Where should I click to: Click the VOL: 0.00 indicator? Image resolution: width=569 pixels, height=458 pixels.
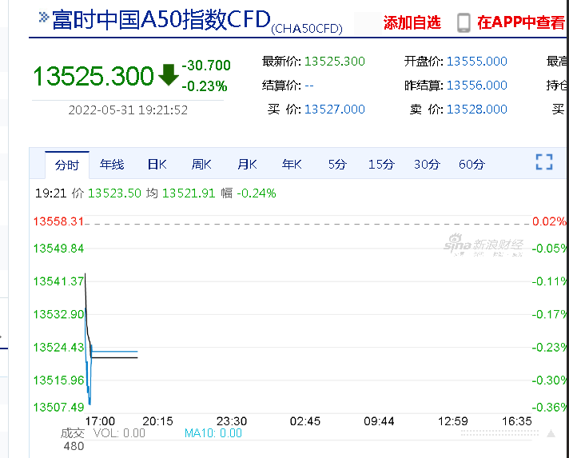[x=119, y=433]
